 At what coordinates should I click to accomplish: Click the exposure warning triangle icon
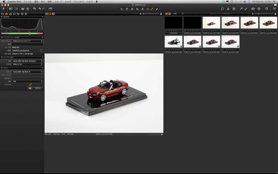coord(228,9)
